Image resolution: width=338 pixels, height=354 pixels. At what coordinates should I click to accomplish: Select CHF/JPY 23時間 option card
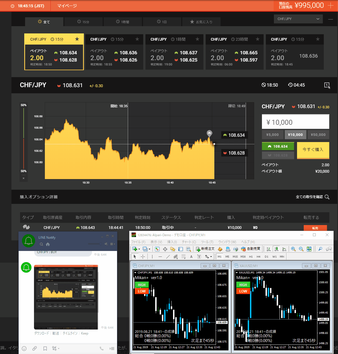click(235, 52)
